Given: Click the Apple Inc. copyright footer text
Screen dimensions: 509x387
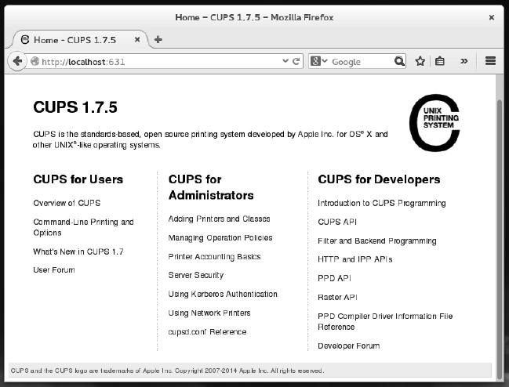Looking at the screenshot, I should tap(168, 371).
